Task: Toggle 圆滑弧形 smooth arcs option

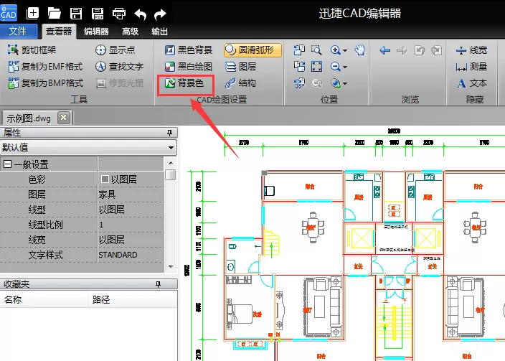Action: coord(252,50)
